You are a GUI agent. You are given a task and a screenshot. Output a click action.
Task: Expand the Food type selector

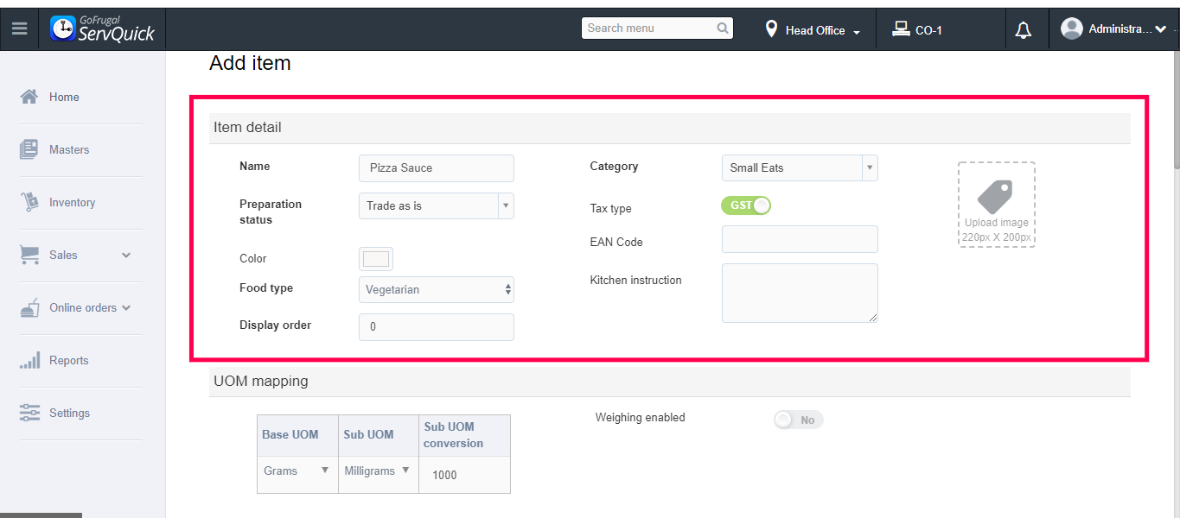(436, 290)
